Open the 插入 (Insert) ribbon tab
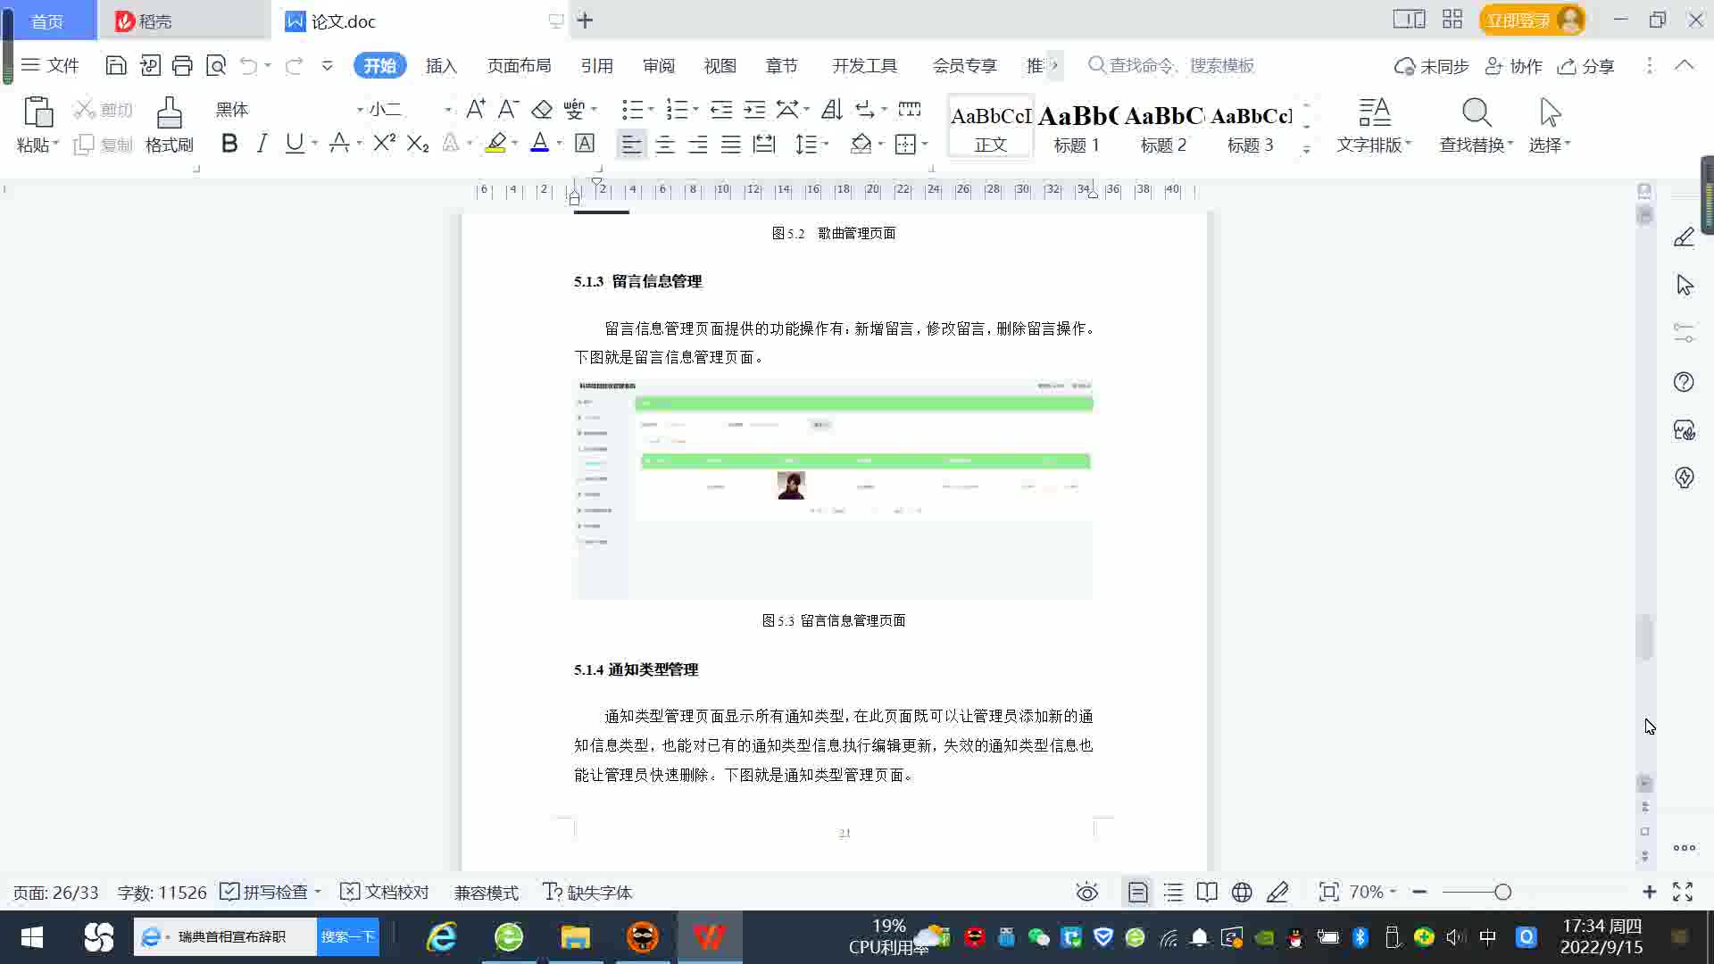This screenshot has height=964, width=1714. tap(441, 66)
